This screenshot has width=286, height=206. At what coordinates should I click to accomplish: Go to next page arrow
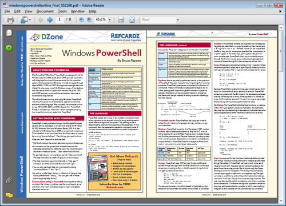coord(50,19)
